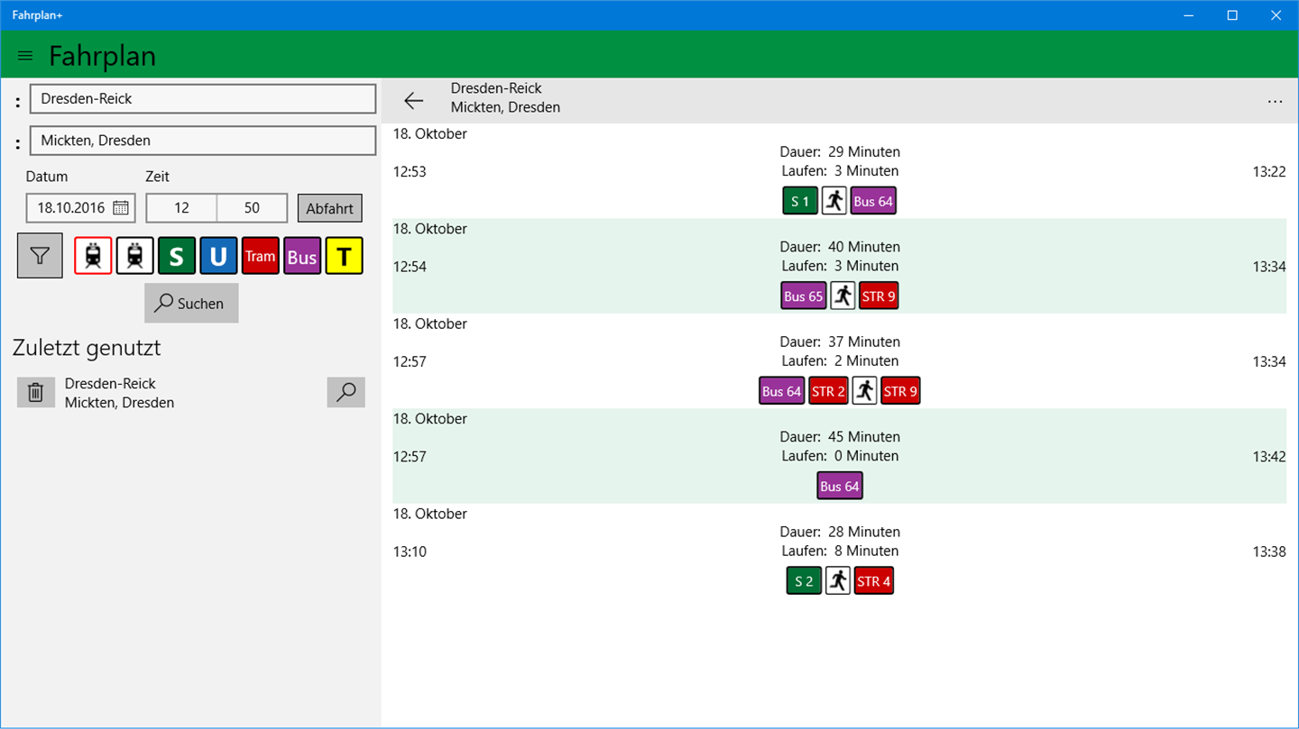Search recent route using magnifier icon
This screenshot has height=729, width=1299.
coord(345,392)
